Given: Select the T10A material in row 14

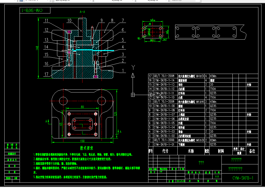Looking at the screenshot, I should coord(213,89).
